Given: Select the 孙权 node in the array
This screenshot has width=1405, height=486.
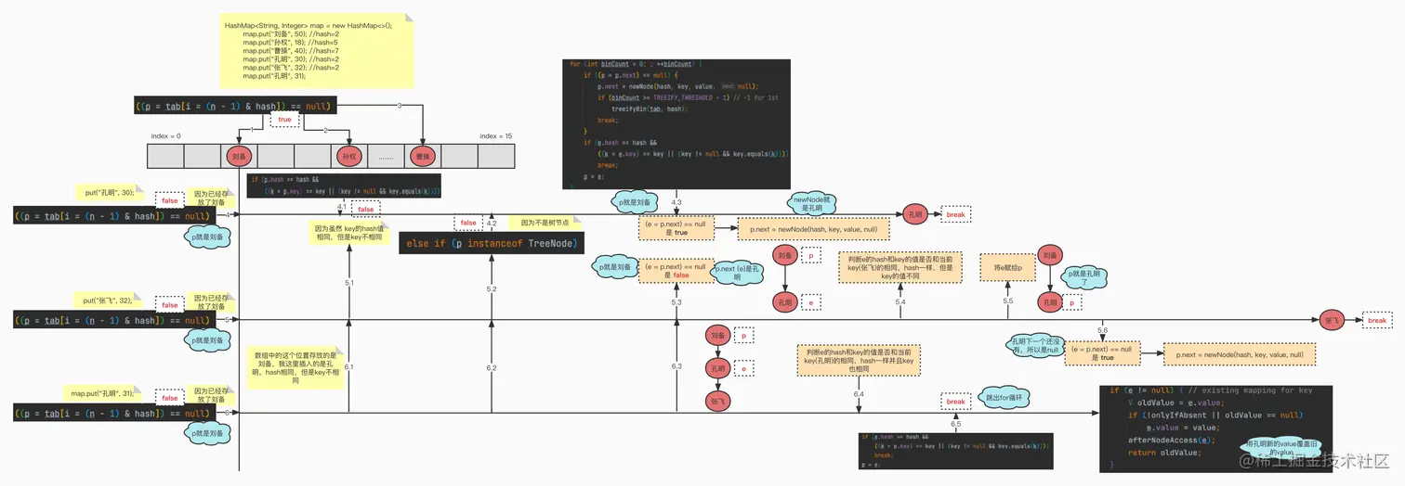Looking at the screenshot, I should 348,156.
